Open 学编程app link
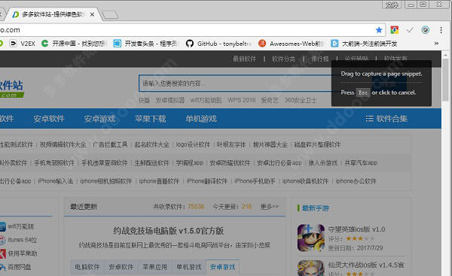 (189, 163)
